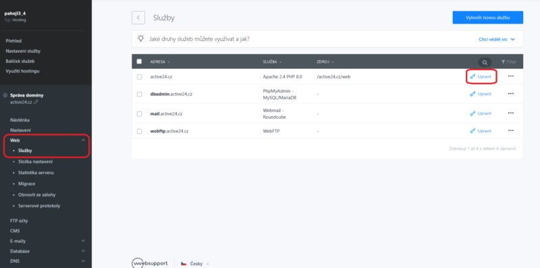
Task: Open the Filter funnel control
Action: (x=509, y=62)
